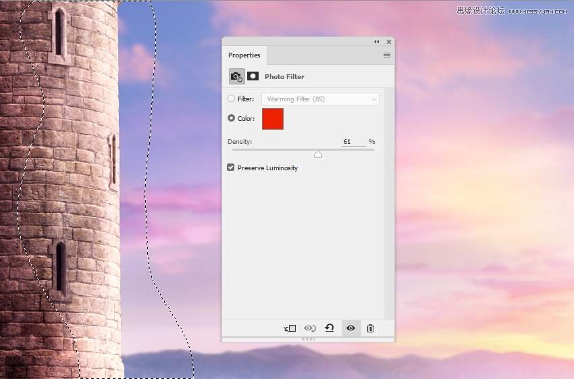Delete adjustment layer trash icon

[x=370, y=328]
